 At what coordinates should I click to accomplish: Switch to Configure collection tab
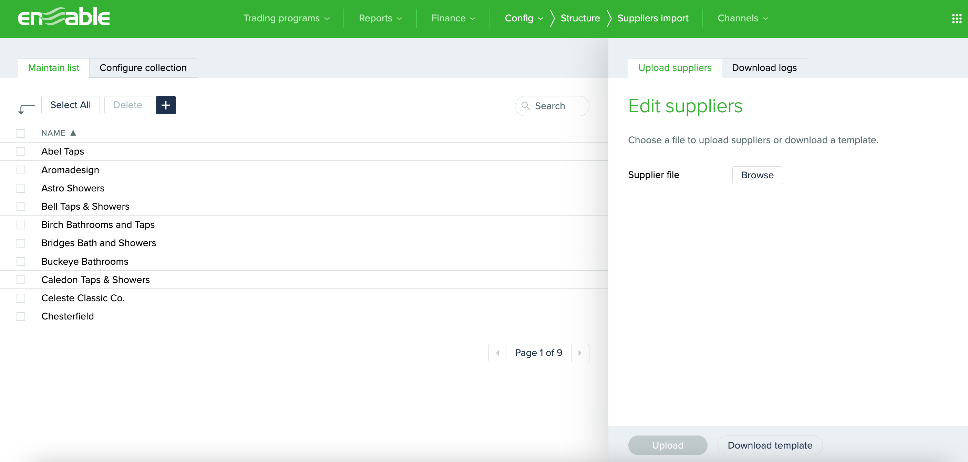pyautogui.click(x=143, y=67)
